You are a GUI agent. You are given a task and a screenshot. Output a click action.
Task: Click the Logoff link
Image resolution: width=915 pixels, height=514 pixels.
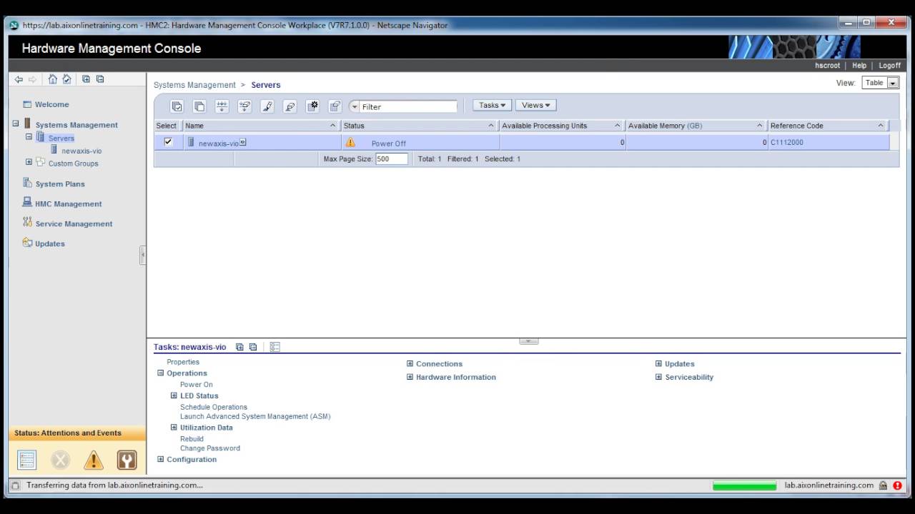[889, 66]
